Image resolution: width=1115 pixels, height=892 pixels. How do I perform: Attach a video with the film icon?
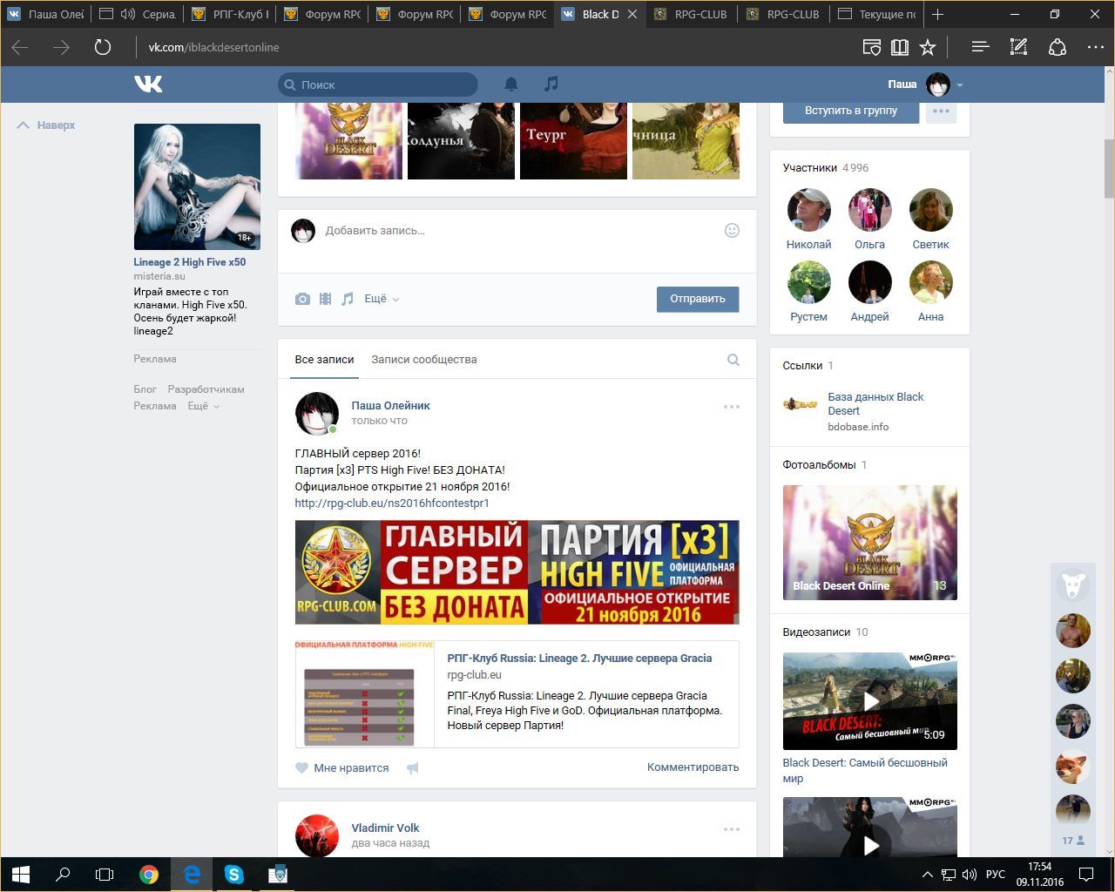click(325, 299)
